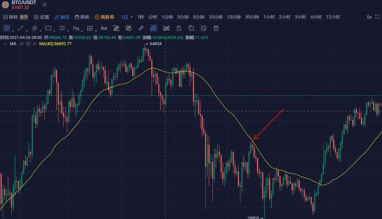Click the trash delete drawings icon
Viewport: 382px width, 219px height.
pos(216,28)
